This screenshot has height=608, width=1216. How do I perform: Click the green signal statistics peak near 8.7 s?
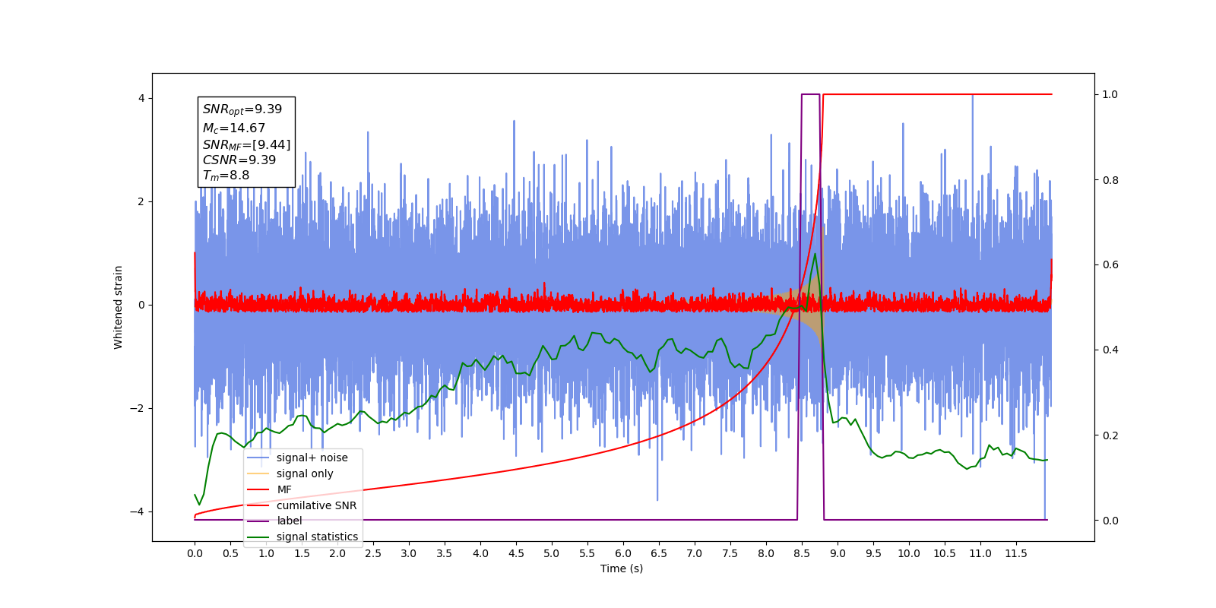click(815, 254)
